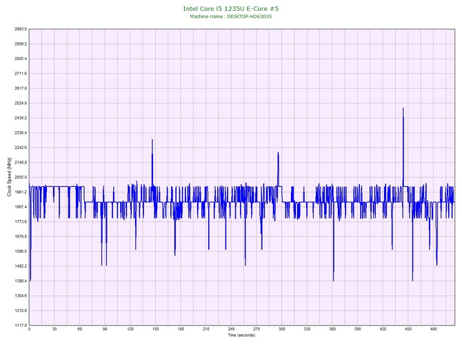Click the 60 seconds x-axis tick label
Viewport: 462px width, 347px height.
click(80, 329)
